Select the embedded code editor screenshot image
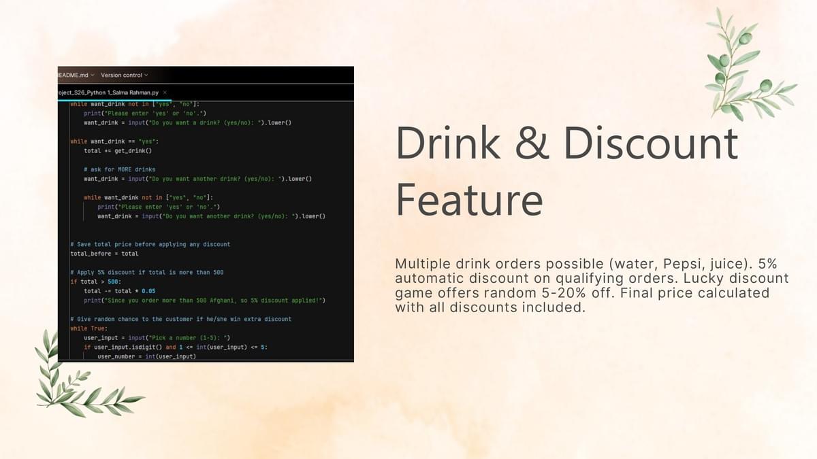Viewport: 817px width, 459px height. pyautogui.click(x=206, y=214)
